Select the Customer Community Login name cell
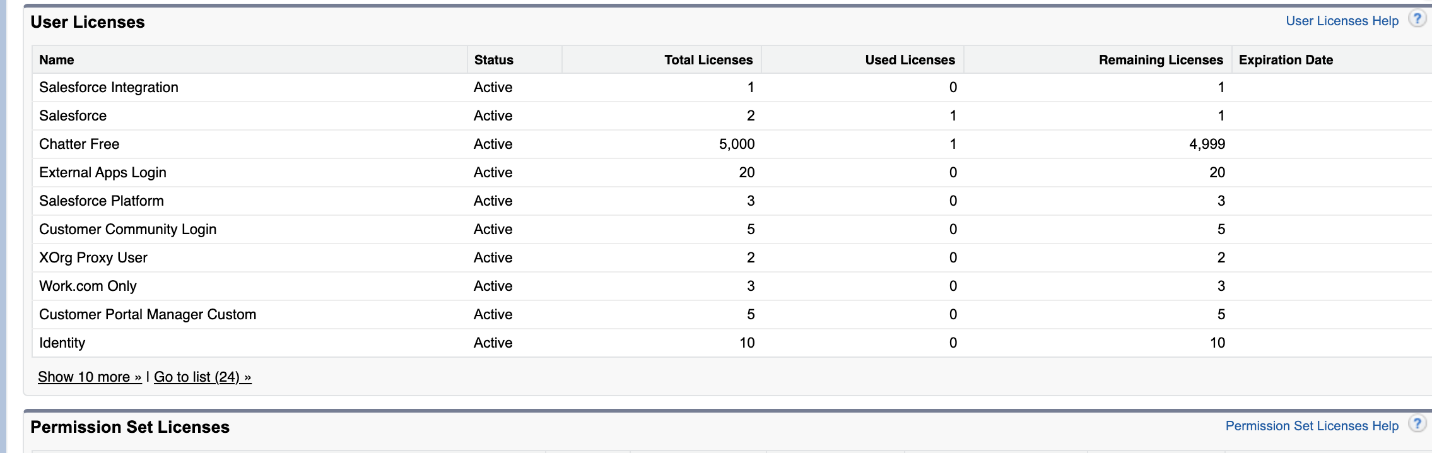Viewport: 1432px width, 453px height. coord(127,229)
